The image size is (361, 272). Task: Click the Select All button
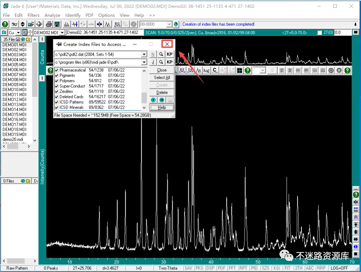pos(162,78)
